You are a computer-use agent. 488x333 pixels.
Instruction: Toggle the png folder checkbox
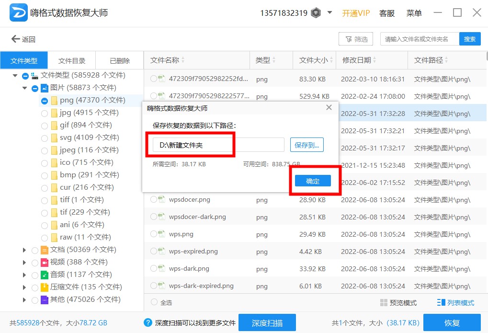45,101
